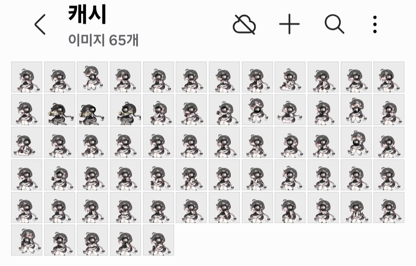Open the last thumbnail in the top row
416x266 pixels.
tap(389, 77)
